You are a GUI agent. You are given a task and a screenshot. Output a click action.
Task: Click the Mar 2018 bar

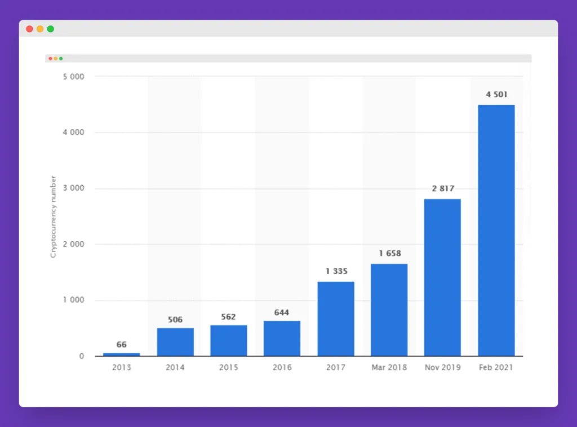click(x=389, y=309)
